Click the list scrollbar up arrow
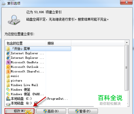The image size is (134, 114). [x=127, y=43]
